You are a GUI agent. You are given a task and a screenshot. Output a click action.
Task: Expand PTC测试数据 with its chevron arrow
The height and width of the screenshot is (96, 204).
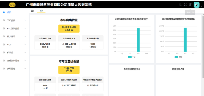(x=25, y=28)
